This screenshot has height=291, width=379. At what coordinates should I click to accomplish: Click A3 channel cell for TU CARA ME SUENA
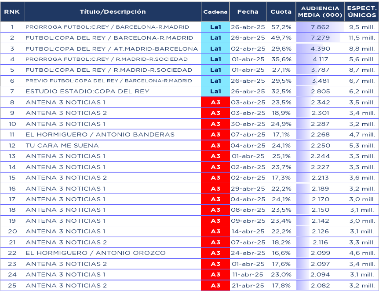(x=215, y=145)
